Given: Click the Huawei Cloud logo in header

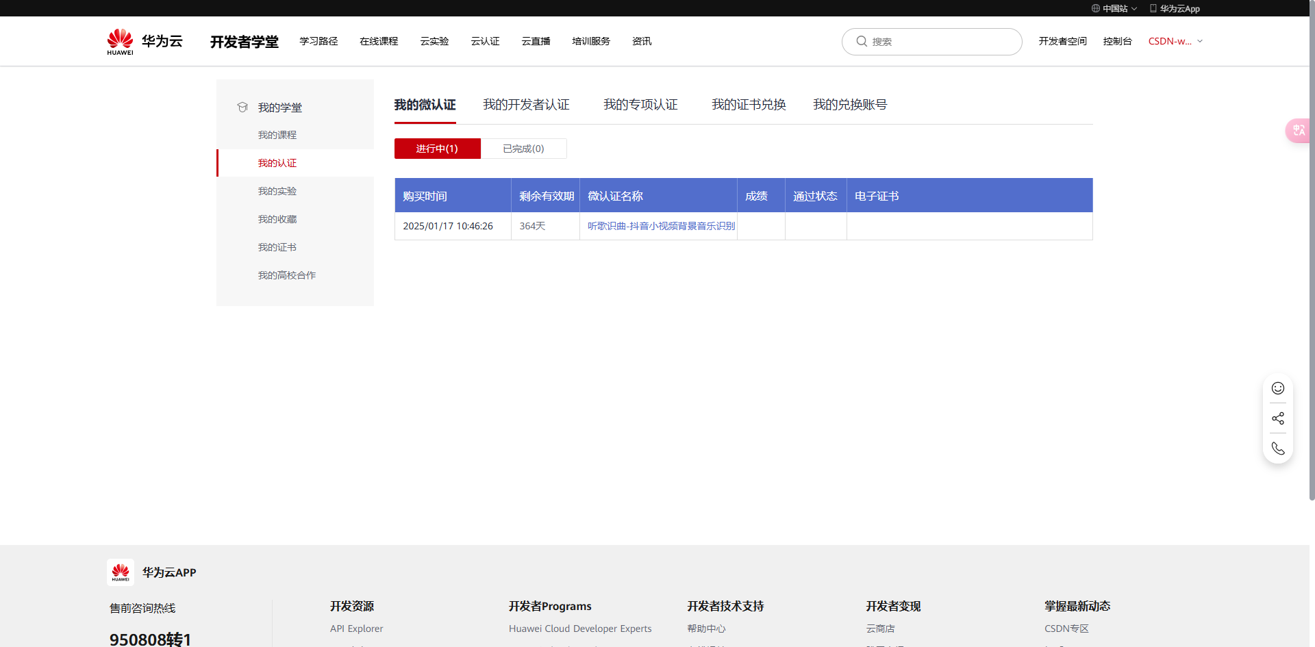Looking at the screenshot, I should click(x=145, y=42).
